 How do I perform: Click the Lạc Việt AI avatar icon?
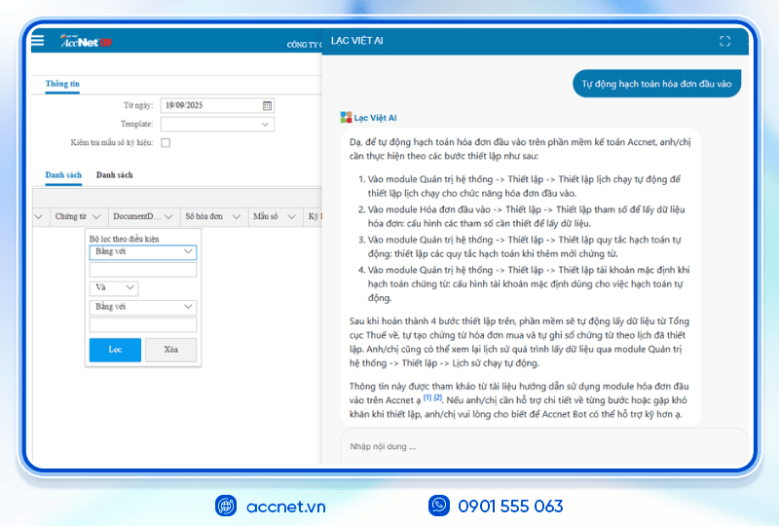[346, 117]
